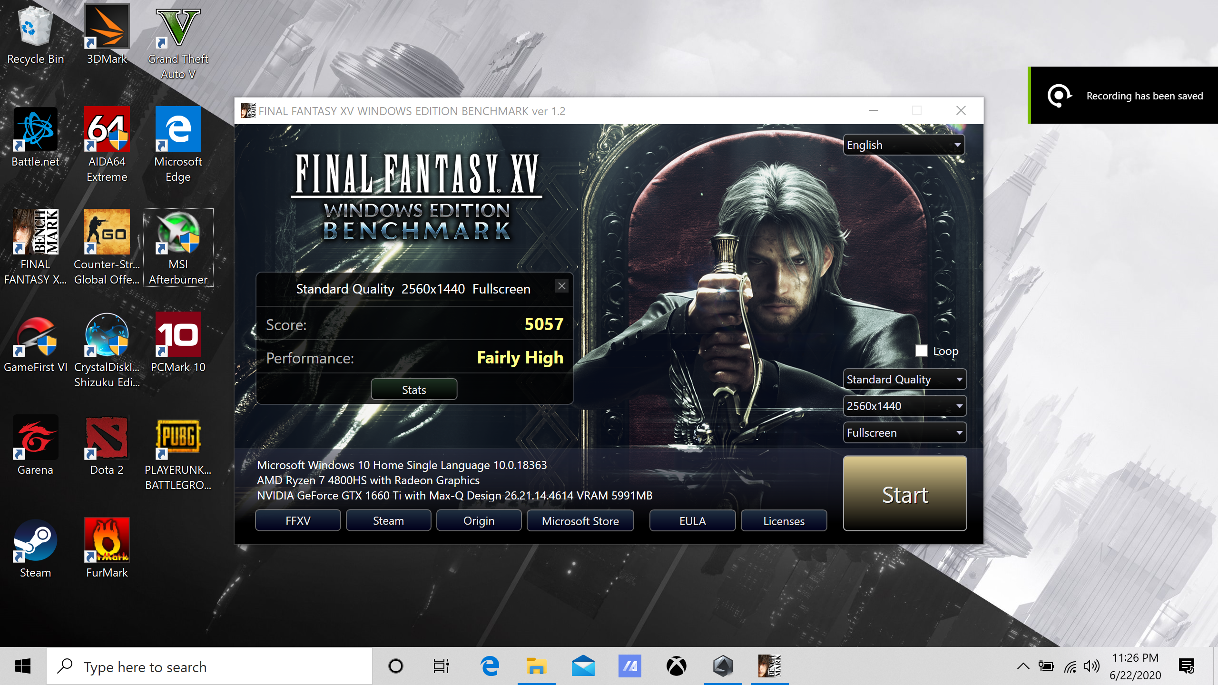The width and height of the screenshot is (1218, 685).
Task: Click the AMD Ryzen 7 4800HS info line
Action: pyautogui.click(x=368, y=480)
